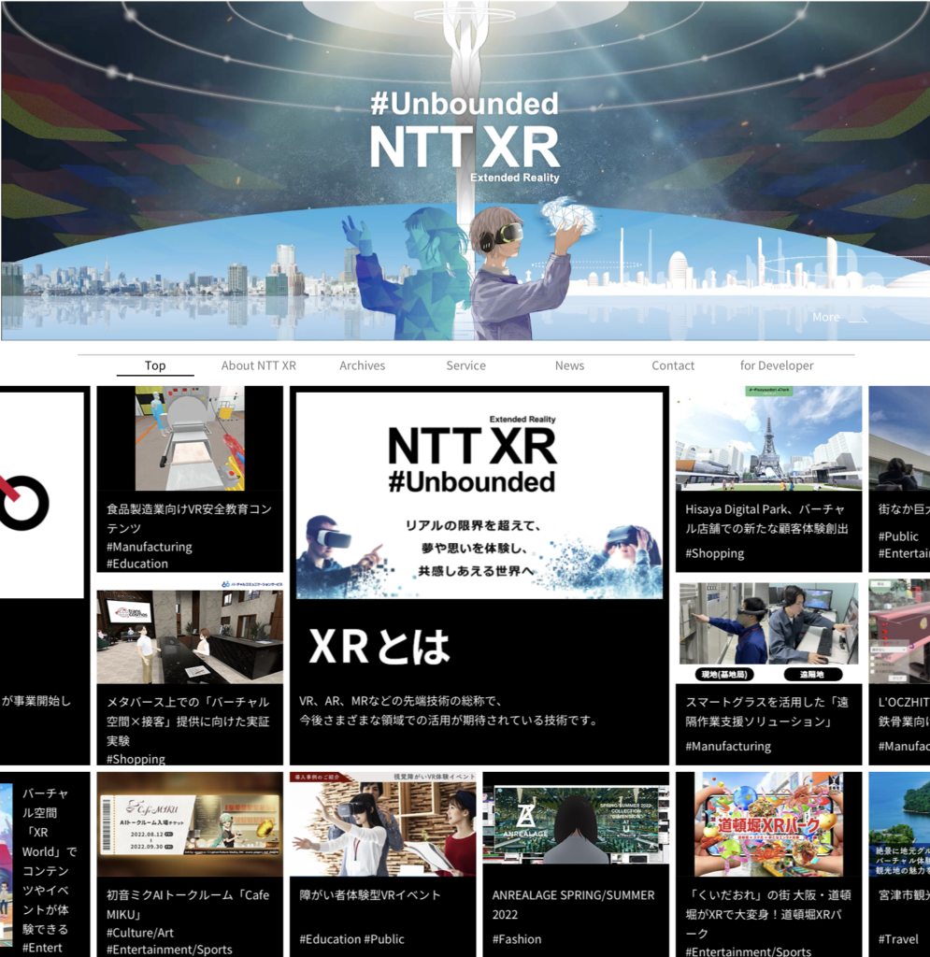Open the disability VR experience event thumbnail
This screenshot has height=957, width=930.
click(382, 824)
